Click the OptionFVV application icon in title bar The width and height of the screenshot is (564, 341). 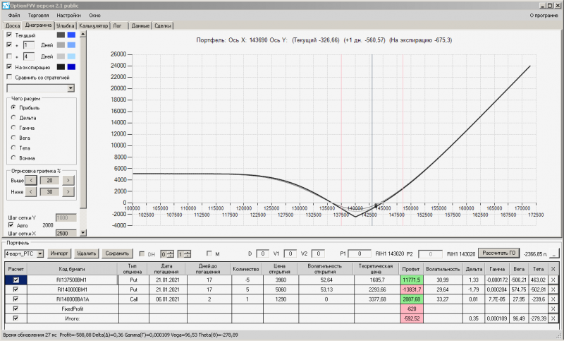click(6, 6)
